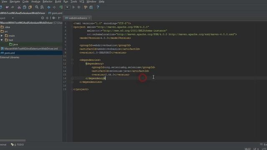Click Collapse All icon in Project panel
267x150 pixels.
(47, 18)
